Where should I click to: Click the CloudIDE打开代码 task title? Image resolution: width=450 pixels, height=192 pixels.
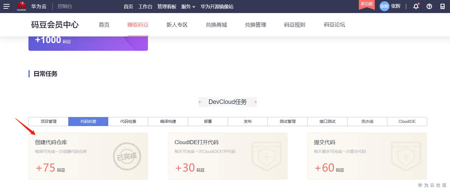(197, 142)
